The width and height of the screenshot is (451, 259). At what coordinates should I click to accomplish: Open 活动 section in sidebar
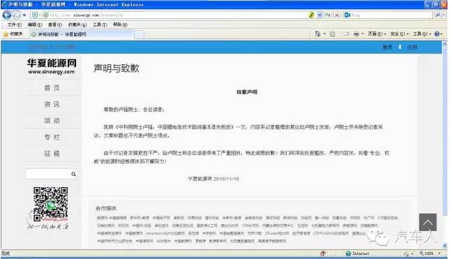click(x=52, y=121)
